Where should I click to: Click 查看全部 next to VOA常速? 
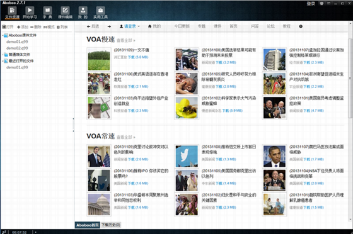click(125, 137)
